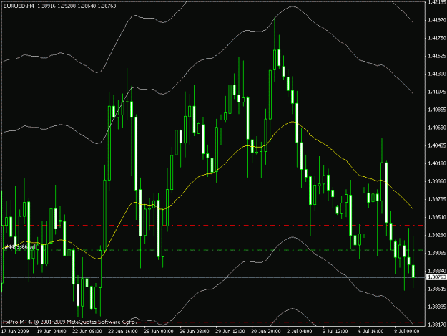Click price axis label 1.40180
Screen dimensions: 447x336
(x=437, y=163)
